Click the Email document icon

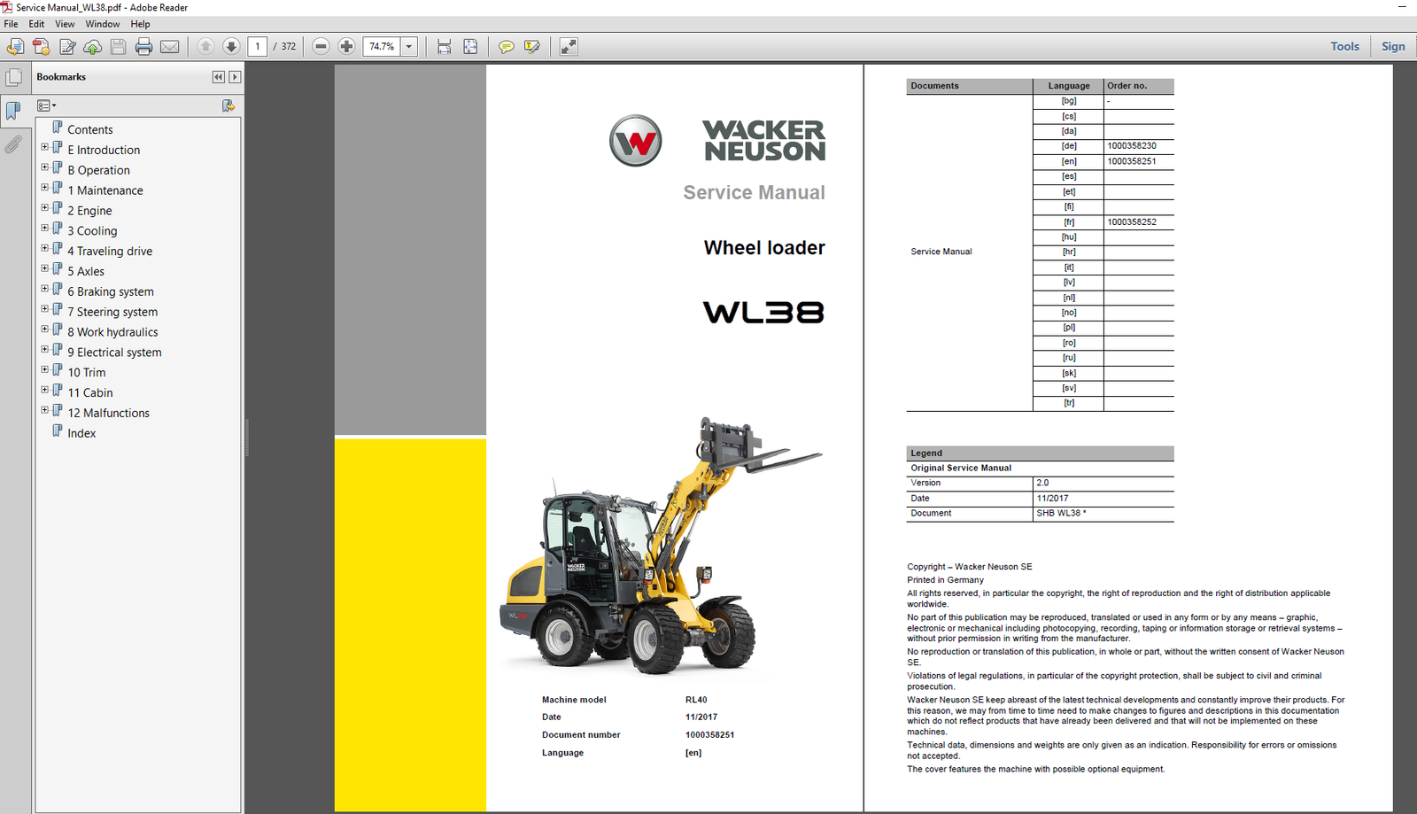(x=169, y=46)
